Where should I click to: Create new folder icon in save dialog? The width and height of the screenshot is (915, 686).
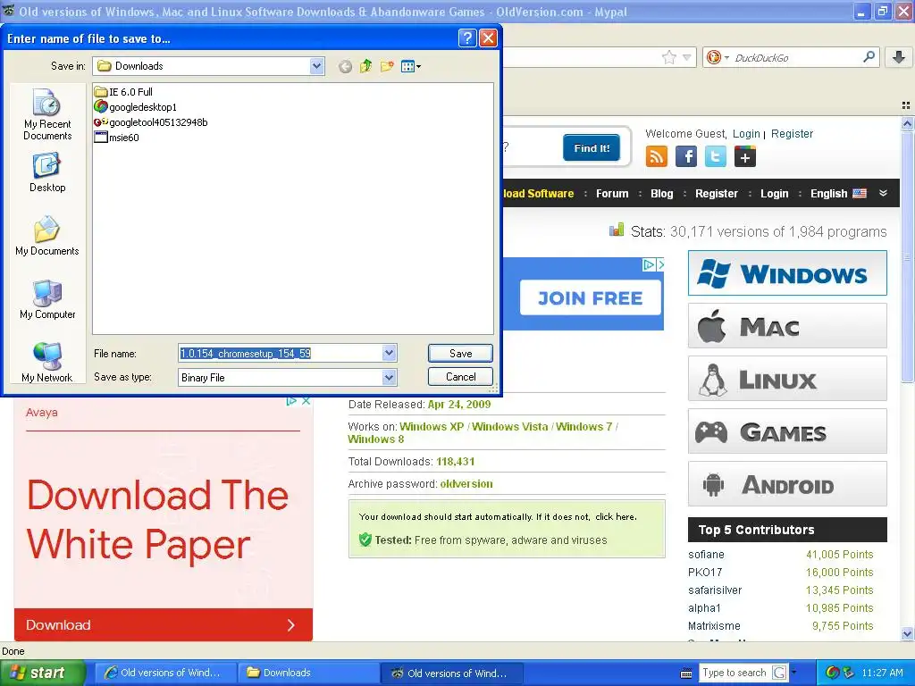(386, 66)
